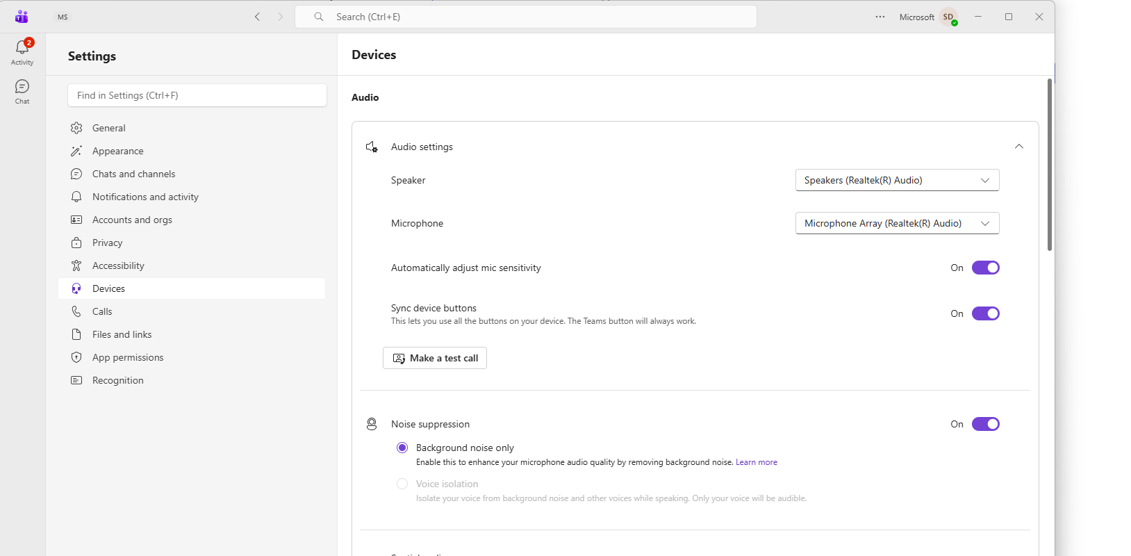Go to the Privacy settings page
The height and width of the screenshot is (556, 1131).
click(107, 243)
